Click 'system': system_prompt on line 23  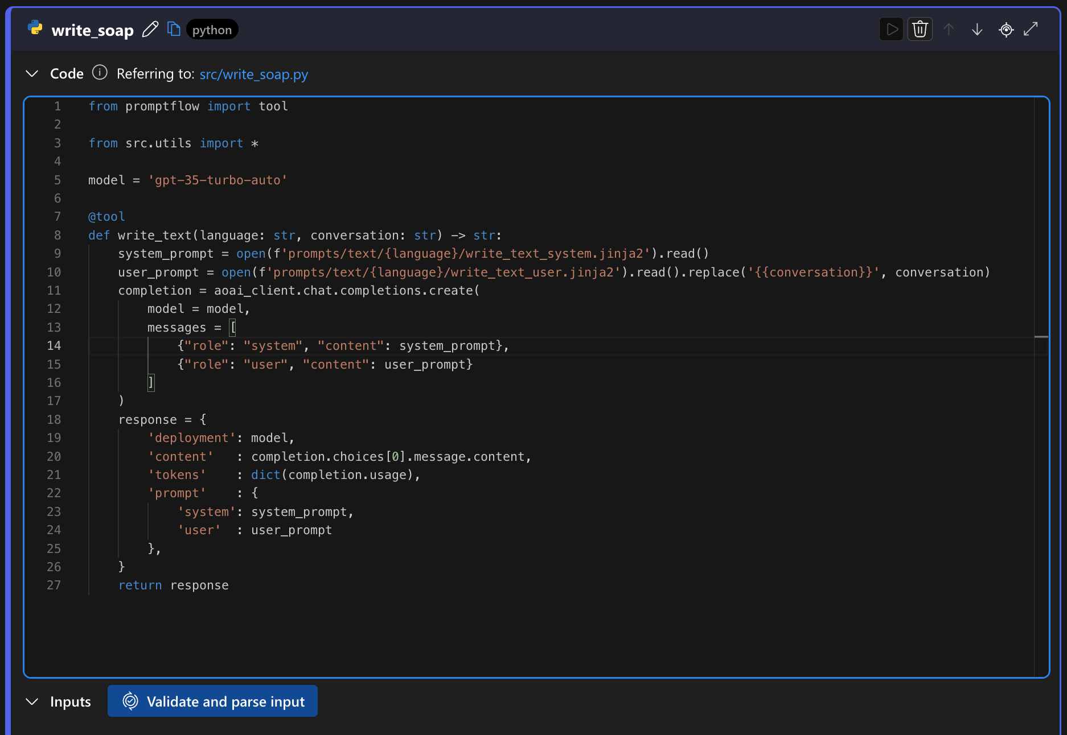click(x=265, y=512)
